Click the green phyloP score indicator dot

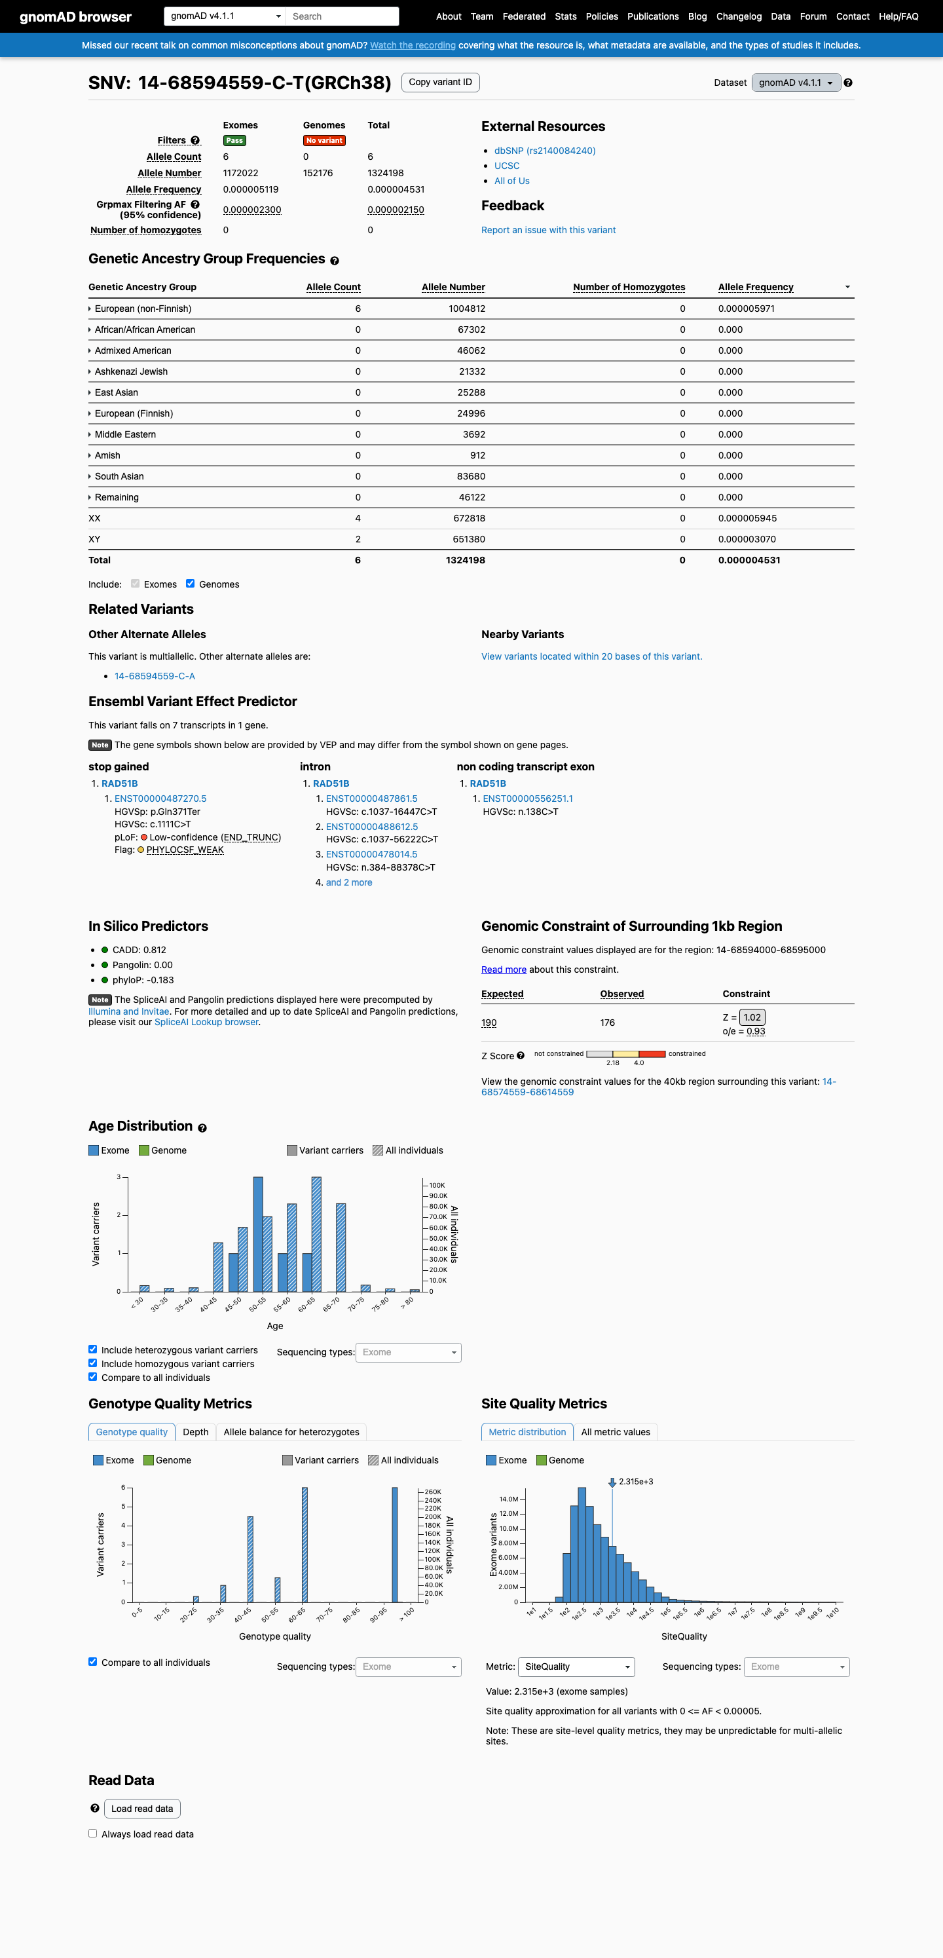pos(105,981)
